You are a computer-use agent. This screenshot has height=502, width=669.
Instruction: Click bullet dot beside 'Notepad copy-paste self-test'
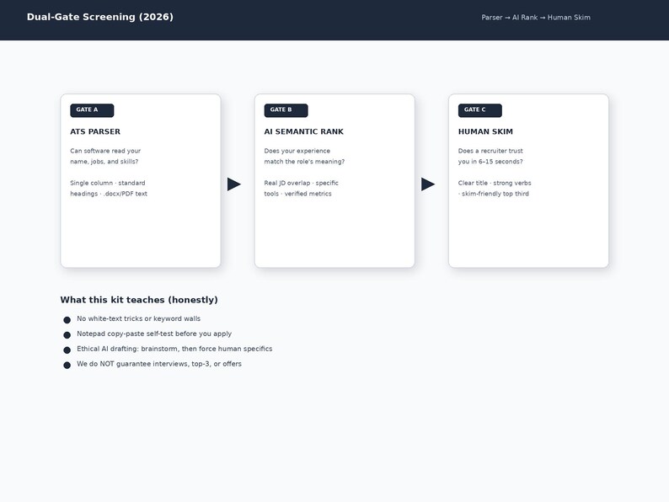tap(67, 335)
